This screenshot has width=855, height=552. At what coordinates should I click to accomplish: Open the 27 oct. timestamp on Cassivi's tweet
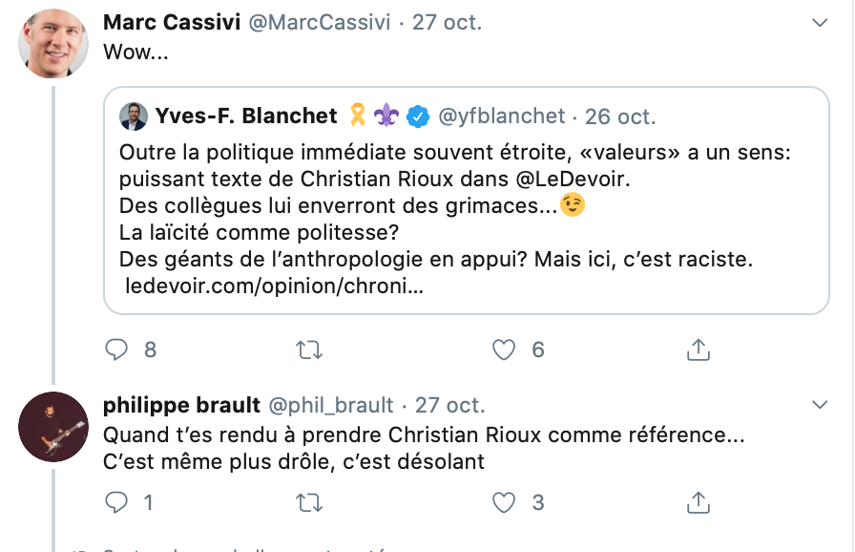pyautogui.click(x=448, y=22)
